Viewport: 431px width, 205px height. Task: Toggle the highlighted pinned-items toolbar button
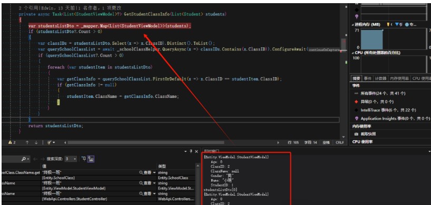click(91, 159)
